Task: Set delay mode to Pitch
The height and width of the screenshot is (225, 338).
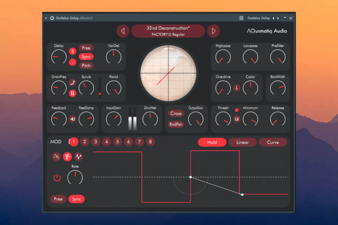Action: point(86,66)
